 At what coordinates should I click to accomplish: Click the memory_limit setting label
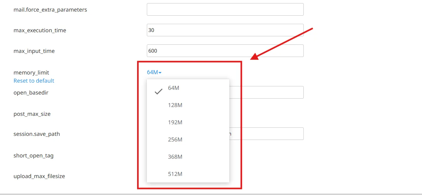(31, 73)
